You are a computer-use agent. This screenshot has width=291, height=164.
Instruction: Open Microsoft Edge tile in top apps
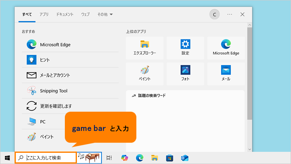point(226,48)
